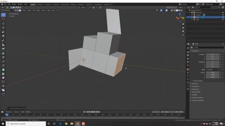This screenshot has height=126, width=225.
Task: Open Chrome from the taskbar
Action: coord(66,124)
